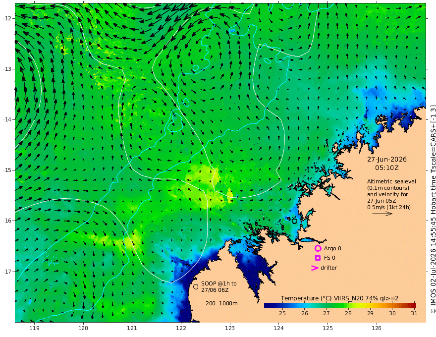The width and height of the screenshot is (436, 337).
Task: Click the latitude axis label -16
Action: point(7,221)
